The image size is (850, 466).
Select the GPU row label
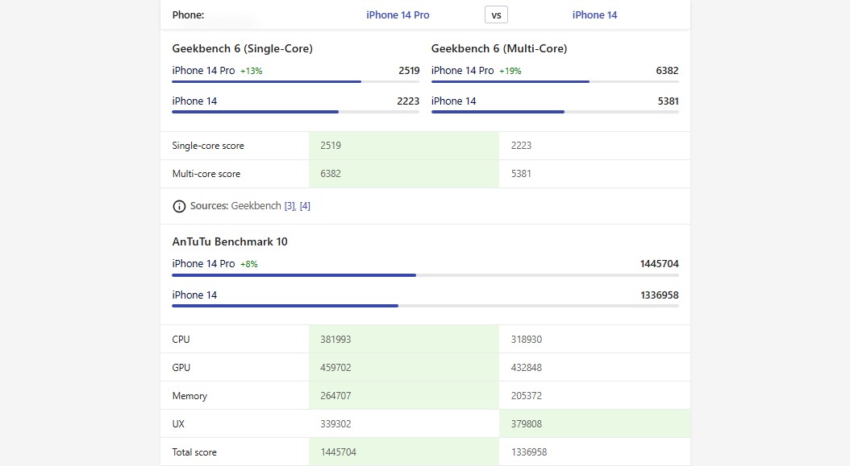pyautogui.click(x=181, y=368)
